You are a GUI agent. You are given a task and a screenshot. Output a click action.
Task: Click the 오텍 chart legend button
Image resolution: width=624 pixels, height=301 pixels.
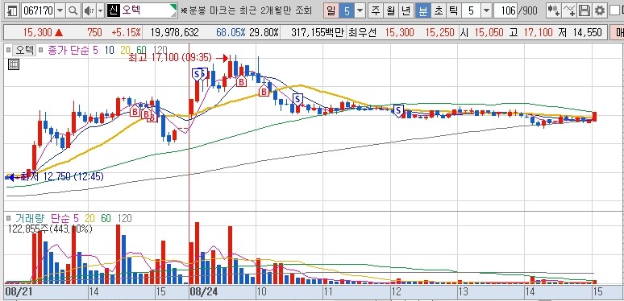point(24,50)
